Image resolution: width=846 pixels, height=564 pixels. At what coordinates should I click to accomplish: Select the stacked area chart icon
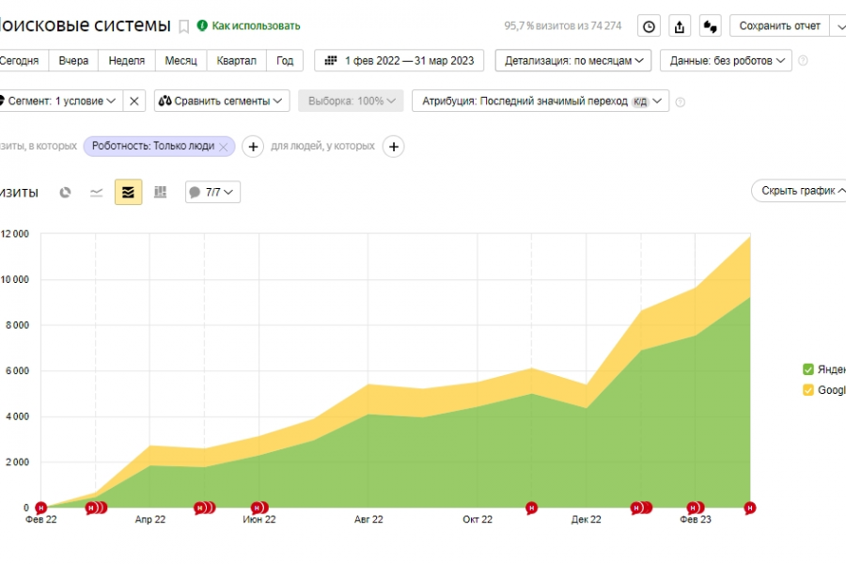click(128, 193)
